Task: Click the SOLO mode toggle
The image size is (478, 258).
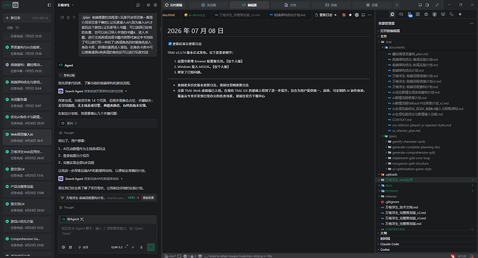Action: pos(11,5)
